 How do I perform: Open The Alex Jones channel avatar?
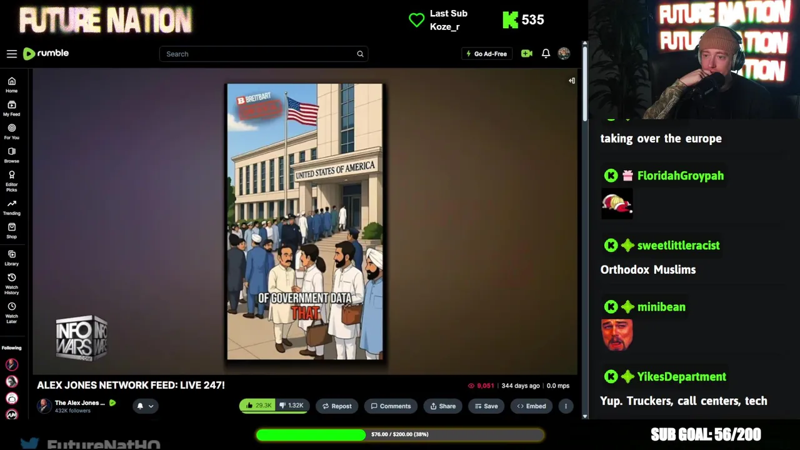point(44,406)
